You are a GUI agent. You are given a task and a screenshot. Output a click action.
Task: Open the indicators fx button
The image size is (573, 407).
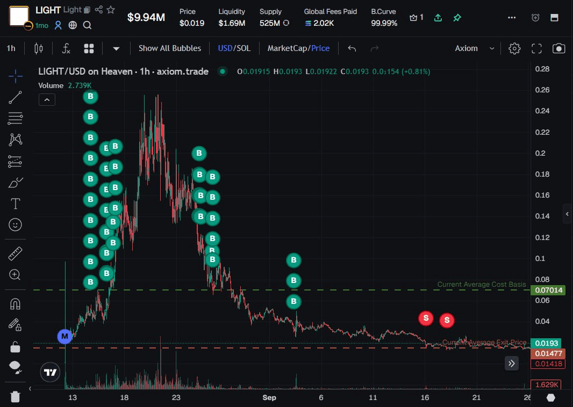tap(66, 48)
